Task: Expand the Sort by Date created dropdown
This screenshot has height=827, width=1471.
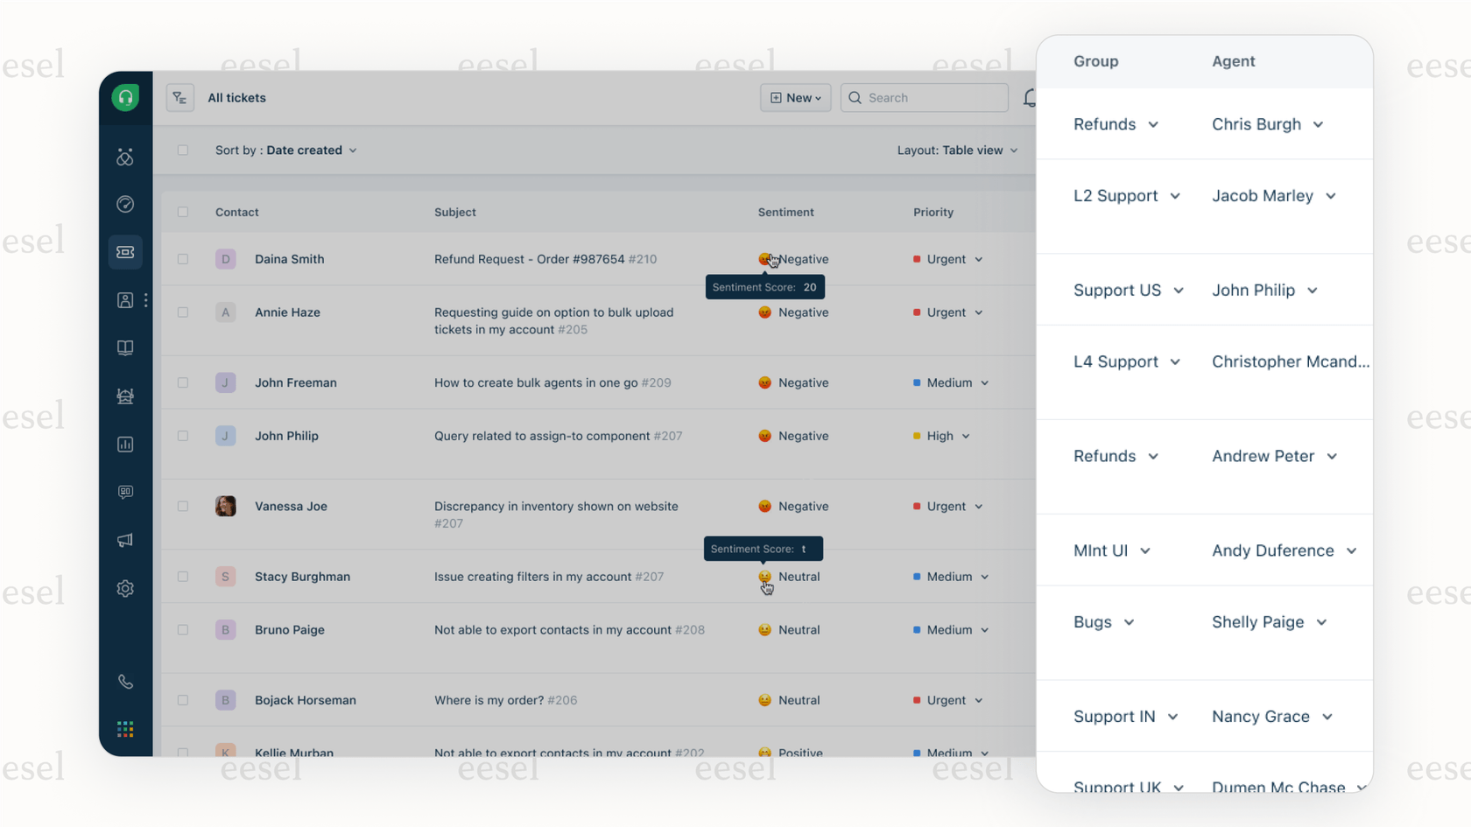Action: point(285,151)
